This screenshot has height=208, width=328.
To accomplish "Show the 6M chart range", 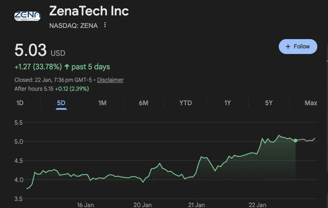I will [x=144, y=103].
